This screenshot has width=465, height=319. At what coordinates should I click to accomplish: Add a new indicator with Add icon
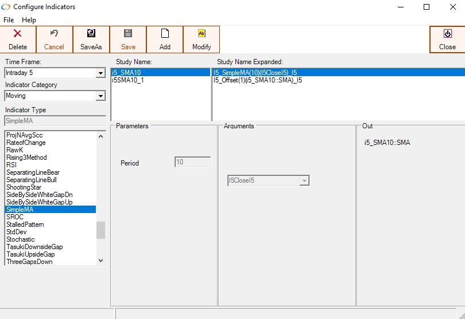click(165, 34)
